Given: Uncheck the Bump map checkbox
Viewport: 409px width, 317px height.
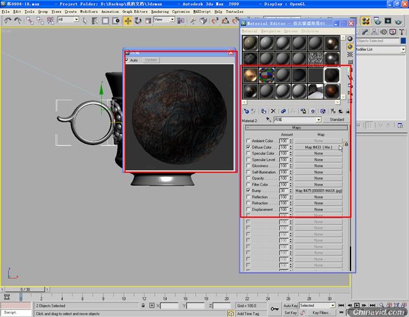Looking at the screenshot, I should click(x=248, y=190).
